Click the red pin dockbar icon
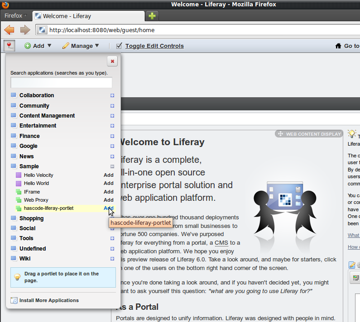This screenshot has width=360, height=322. [9, 46]
